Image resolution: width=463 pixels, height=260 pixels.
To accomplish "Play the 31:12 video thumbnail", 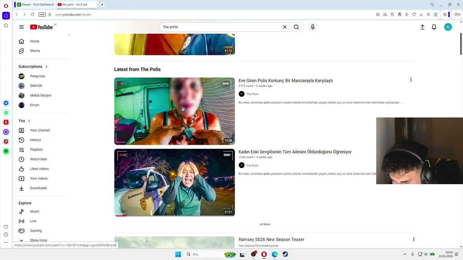I will coord(174,44).
